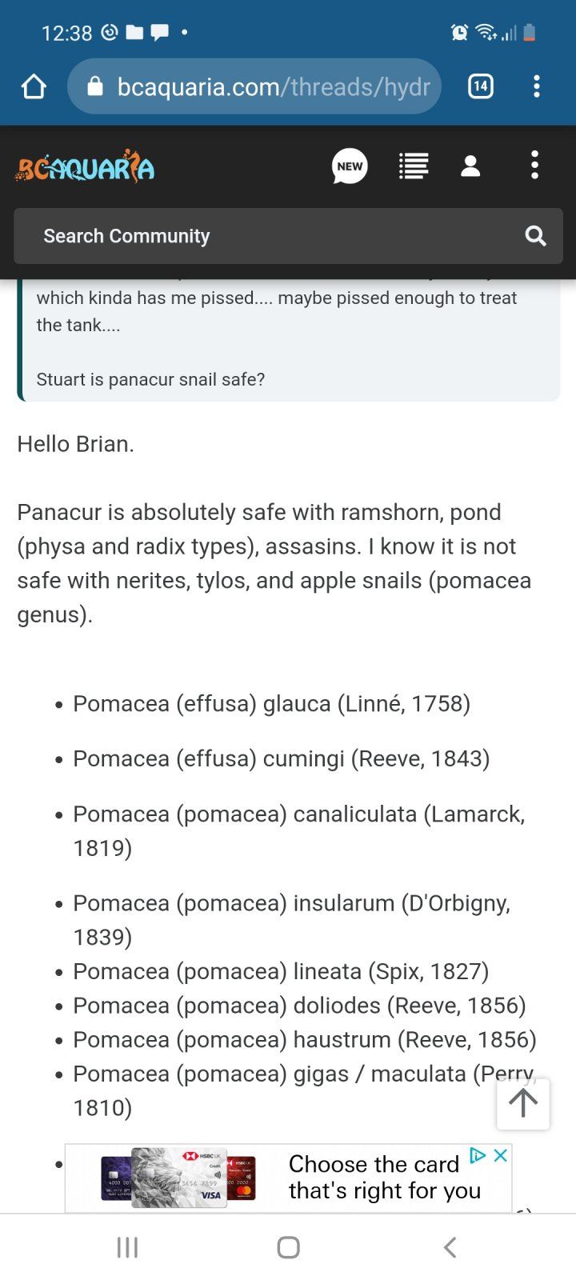The height and width of the screenshot is (1280, 576).
Task: Tap the Search Community input field
Action: point(272,236)
